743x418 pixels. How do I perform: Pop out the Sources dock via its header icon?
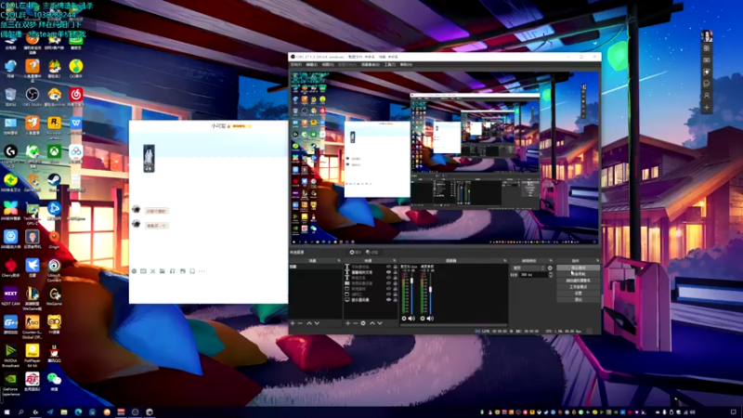click(x=394, y=261)
